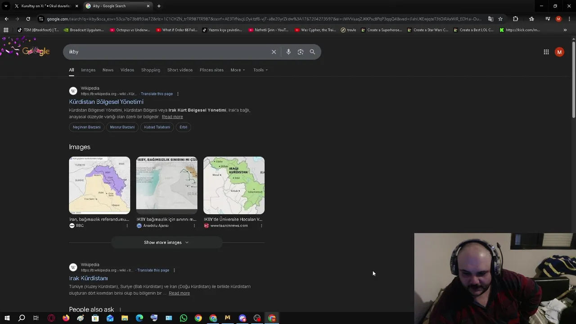Open the browser extensions puzzle icon

pos(515,19)
